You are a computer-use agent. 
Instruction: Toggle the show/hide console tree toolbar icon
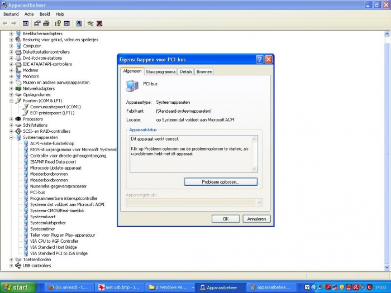(x=26, y=23)
